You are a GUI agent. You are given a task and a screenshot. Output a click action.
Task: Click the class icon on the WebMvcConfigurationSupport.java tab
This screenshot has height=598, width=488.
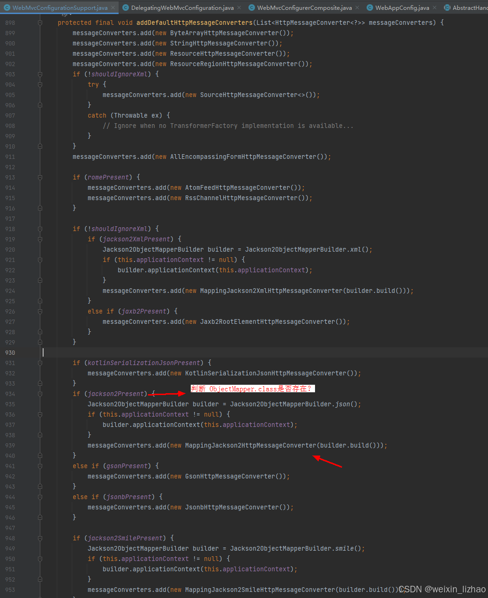click(x=7, y=7)
